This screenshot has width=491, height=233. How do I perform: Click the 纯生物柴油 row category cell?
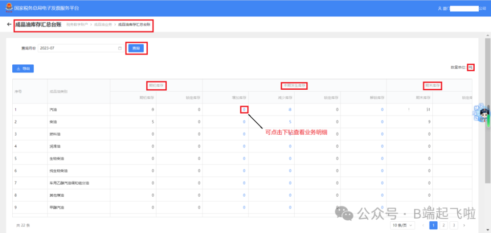[79, 171]
